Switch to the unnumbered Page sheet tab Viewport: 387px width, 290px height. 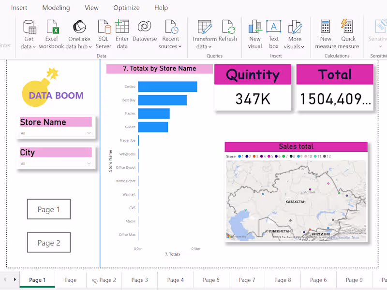[70, 280]
